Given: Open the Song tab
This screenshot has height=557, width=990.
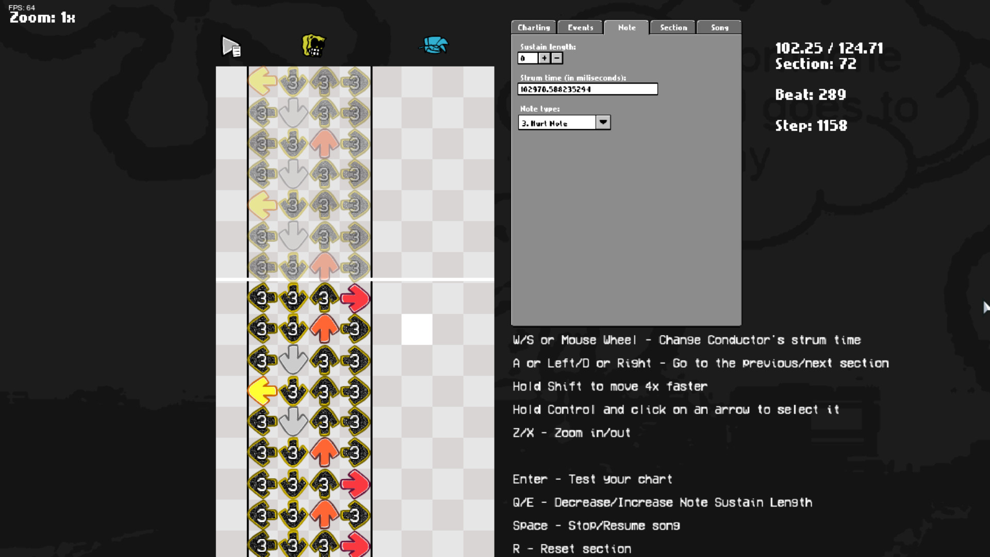Looking at the screenshot, I should tap(719, 27).
